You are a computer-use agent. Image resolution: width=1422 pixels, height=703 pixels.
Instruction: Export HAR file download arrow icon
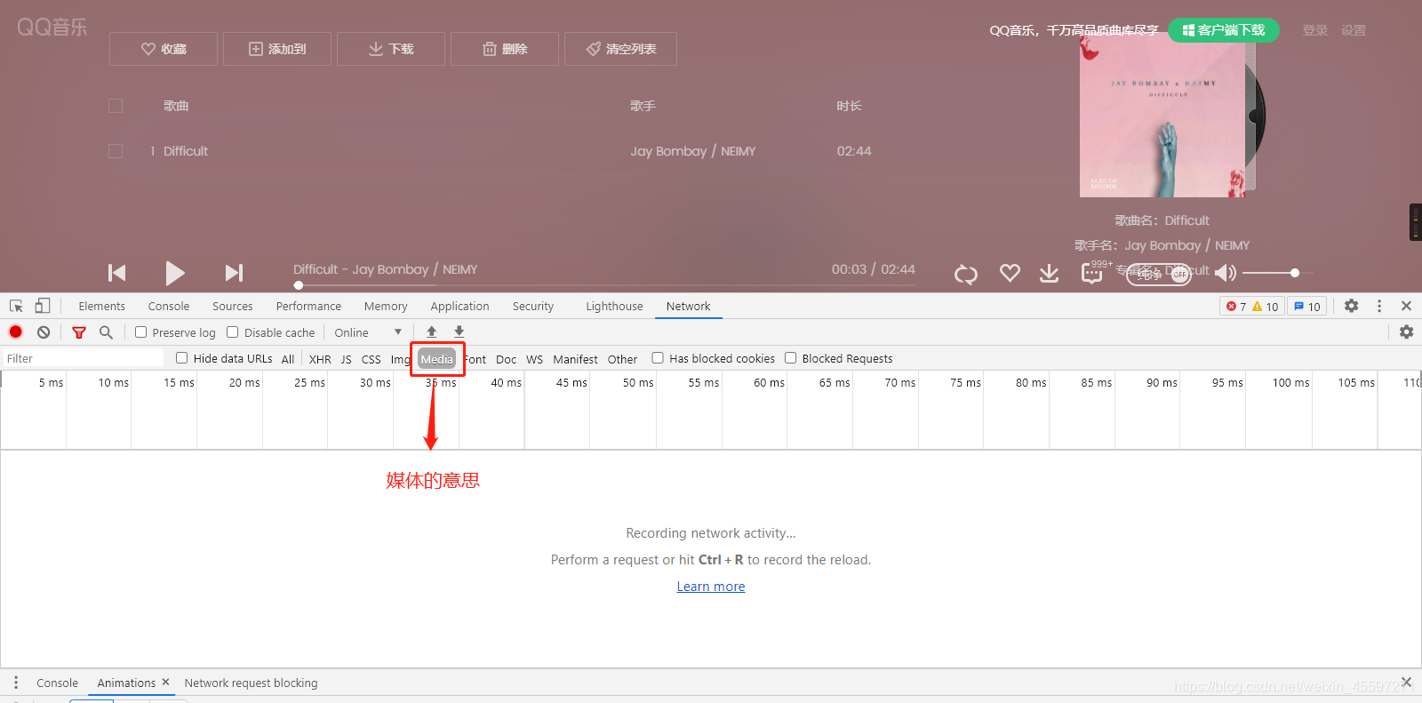[x=459, y=332]
